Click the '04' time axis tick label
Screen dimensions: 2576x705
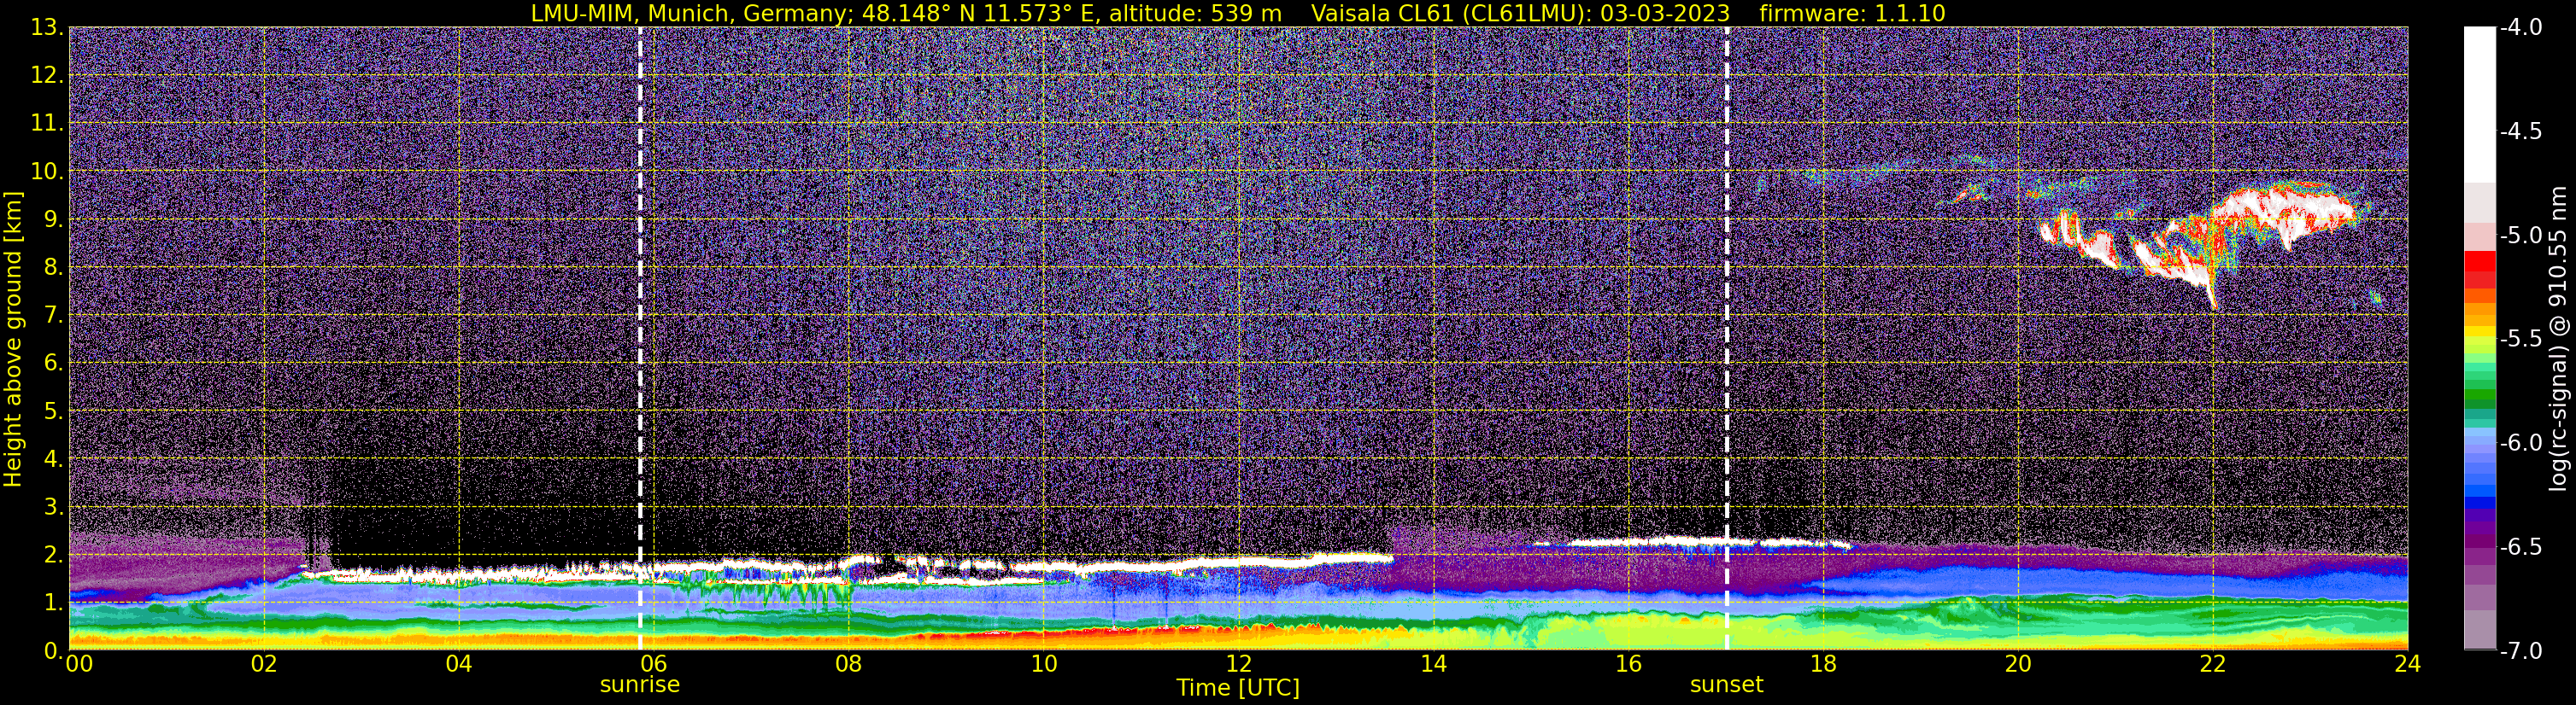(459, 664)
